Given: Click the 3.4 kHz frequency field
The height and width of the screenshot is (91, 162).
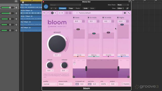Looking at the screenshot, I should click(108, 55).
